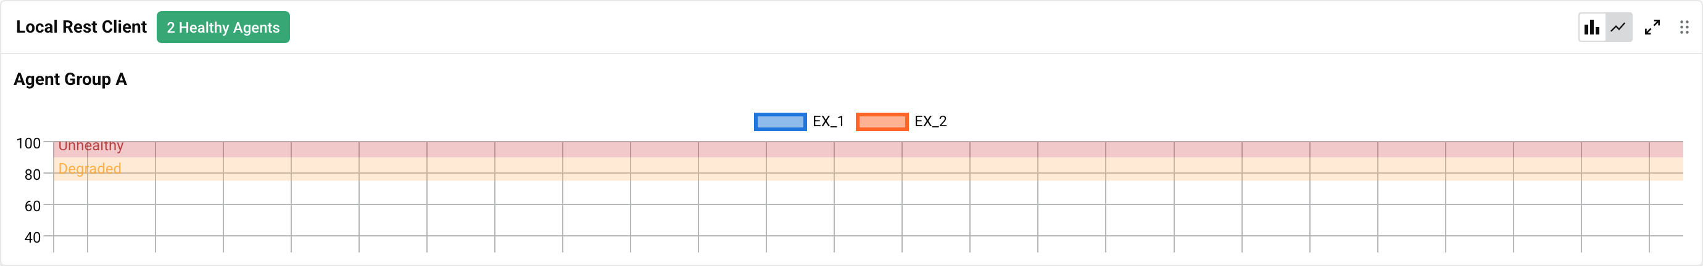Click the 80 y-axis tick label
Image resolution: width=1703 pixels, height=266 pixels.
(x=32, y=175)
